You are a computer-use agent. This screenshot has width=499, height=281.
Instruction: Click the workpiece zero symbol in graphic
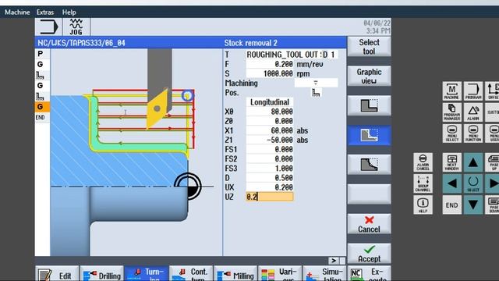188,187
